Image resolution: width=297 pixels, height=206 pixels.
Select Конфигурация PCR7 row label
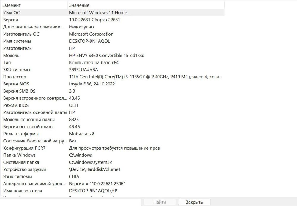pyautogui.click(x=24, y=148)
